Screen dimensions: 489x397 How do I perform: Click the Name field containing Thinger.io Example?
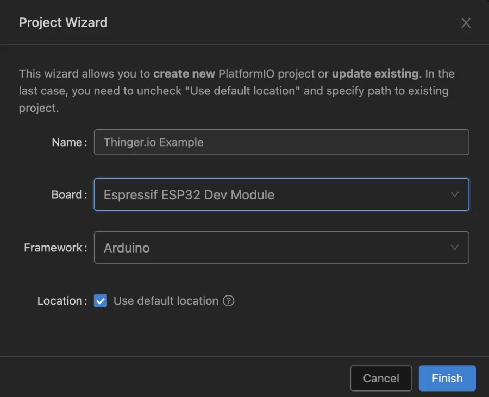(281, 142)
